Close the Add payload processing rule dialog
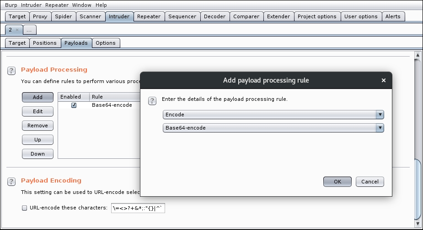Viewport: 423px width, 230px height. tap(383, 80)
